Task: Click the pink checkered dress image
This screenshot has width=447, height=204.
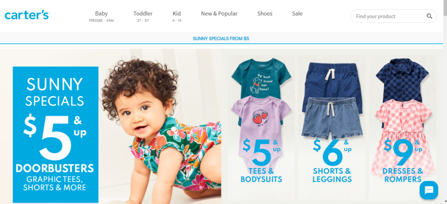Action: tap(402, 134)
